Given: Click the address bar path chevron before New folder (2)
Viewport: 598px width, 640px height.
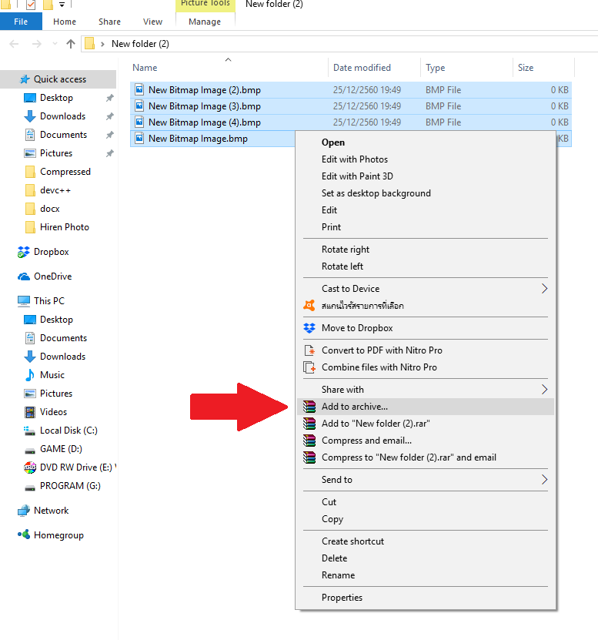Looking at the screenshot, I should coord(102,44).
